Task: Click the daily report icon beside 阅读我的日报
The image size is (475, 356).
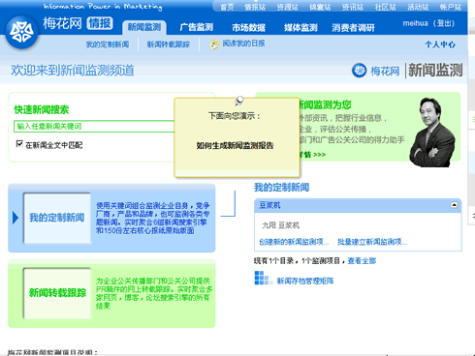Action: (213, 44)
